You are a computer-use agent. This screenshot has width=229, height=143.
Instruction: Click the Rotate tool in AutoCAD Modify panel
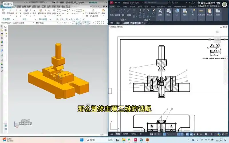tap(144, 10)
